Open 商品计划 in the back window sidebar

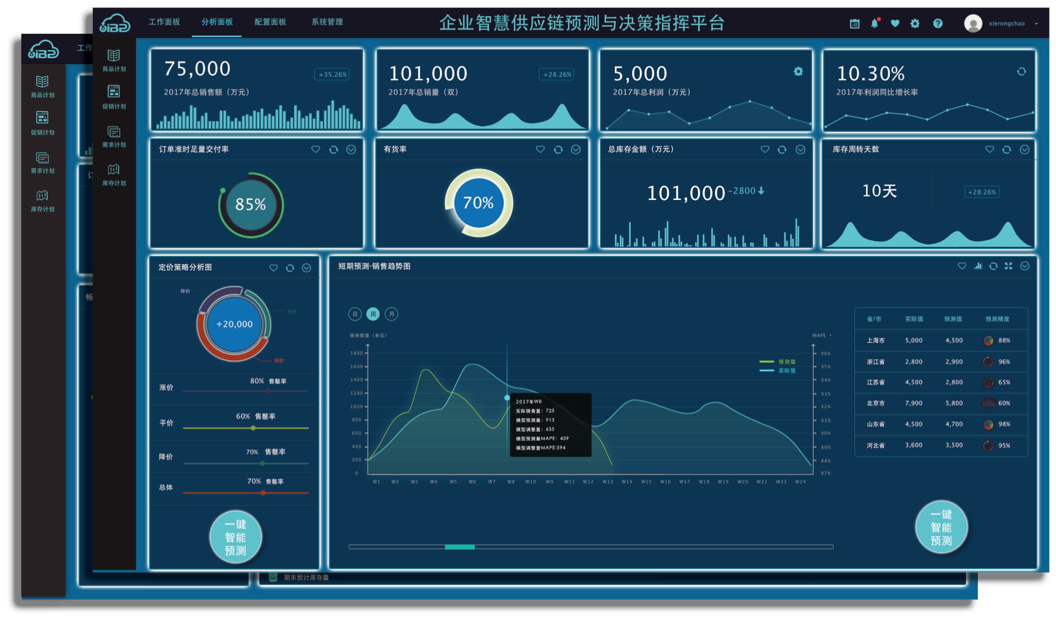coord(42,87)
